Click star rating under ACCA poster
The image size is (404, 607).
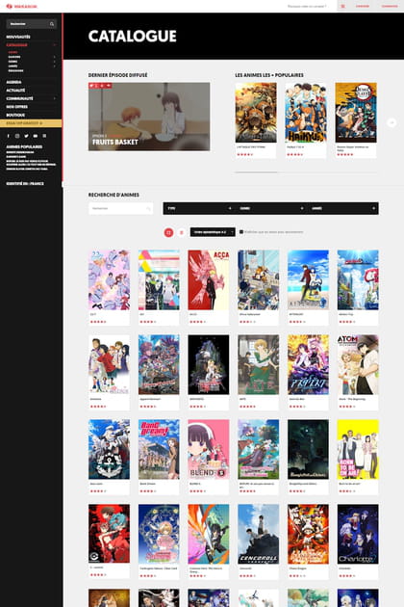pyautogui.click(x=197, y=322)
